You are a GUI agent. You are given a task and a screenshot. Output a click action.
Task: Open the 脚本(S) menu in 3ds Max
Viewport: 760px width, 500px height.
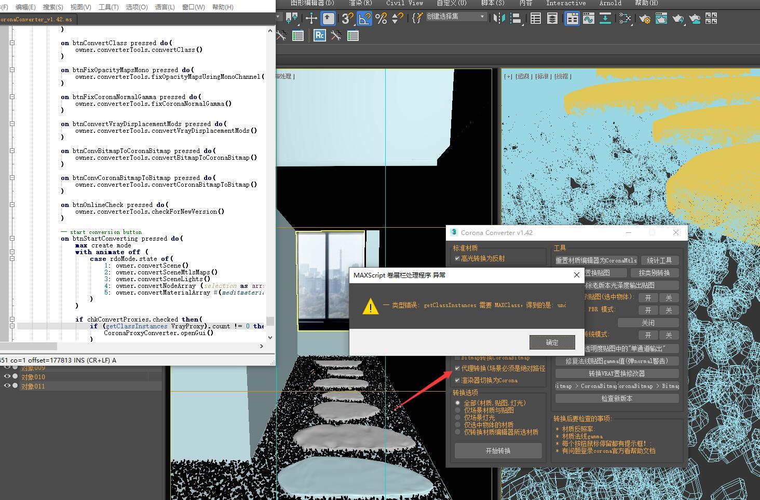pos(492,3)
